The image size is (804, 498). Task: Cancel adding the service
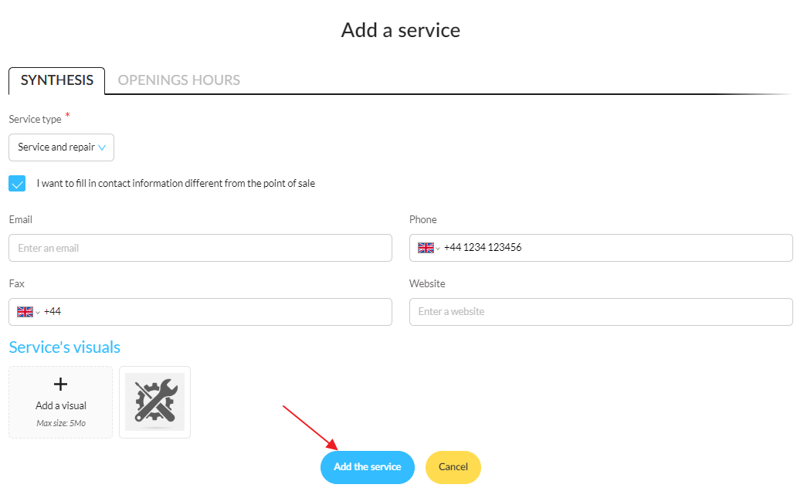point(453,467)
